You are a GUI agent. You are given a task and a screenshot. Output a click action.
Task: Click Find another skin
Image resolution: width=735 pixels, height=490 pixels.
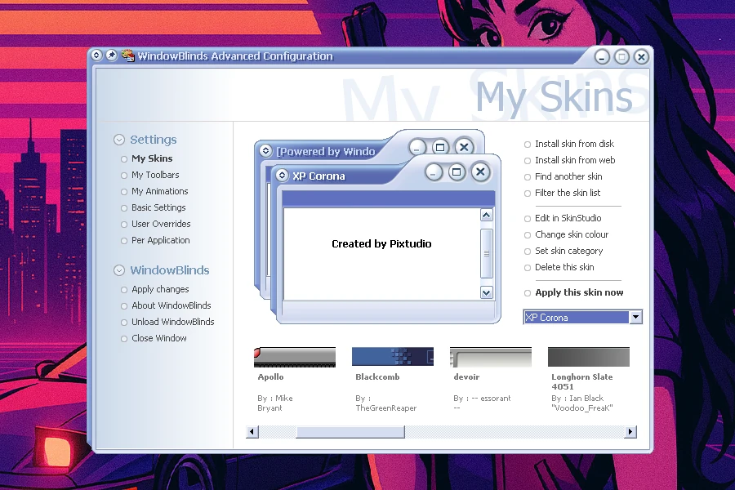click(x=568, y=176)
